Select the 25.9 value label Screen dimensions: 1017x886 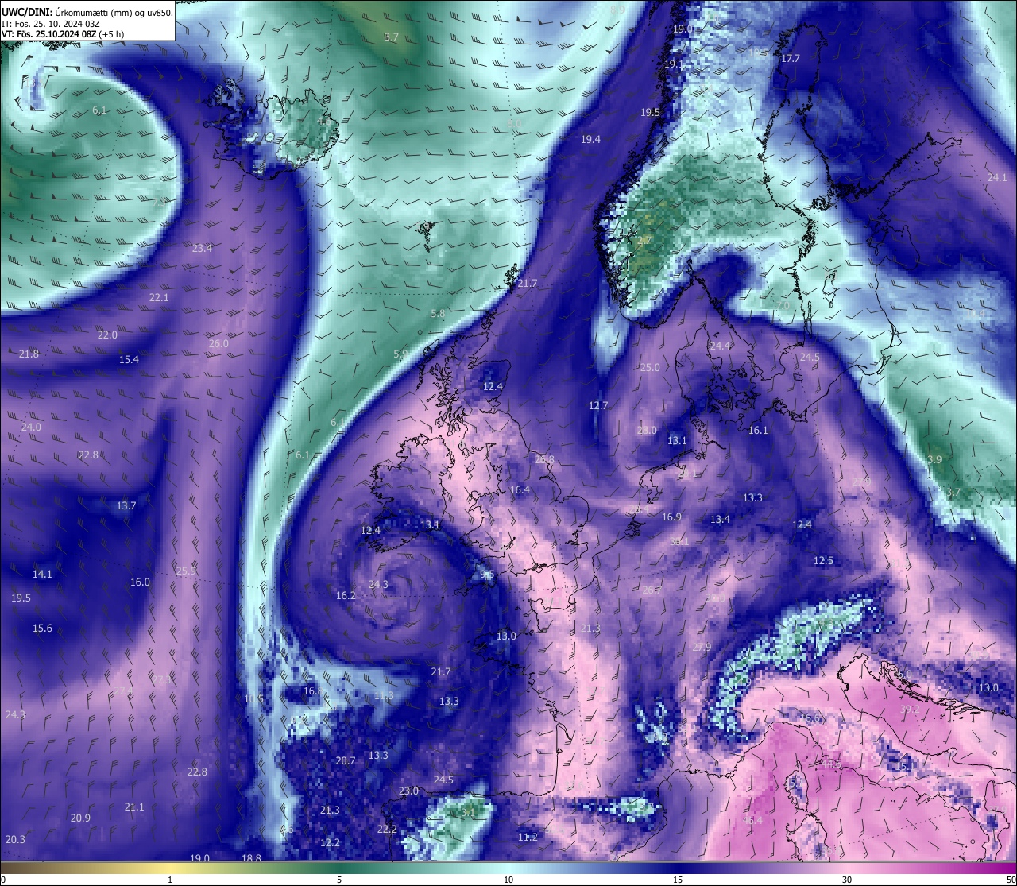coord(186,571)
